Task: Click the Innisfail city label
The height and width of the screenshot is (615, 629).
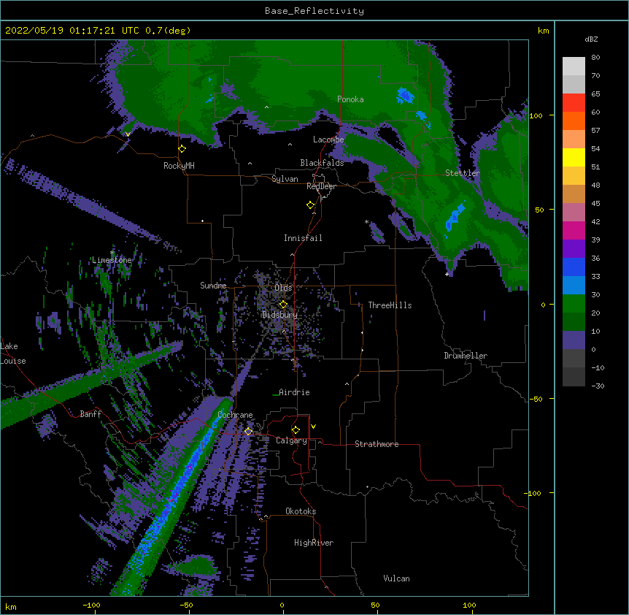Action: pos(303,238)
